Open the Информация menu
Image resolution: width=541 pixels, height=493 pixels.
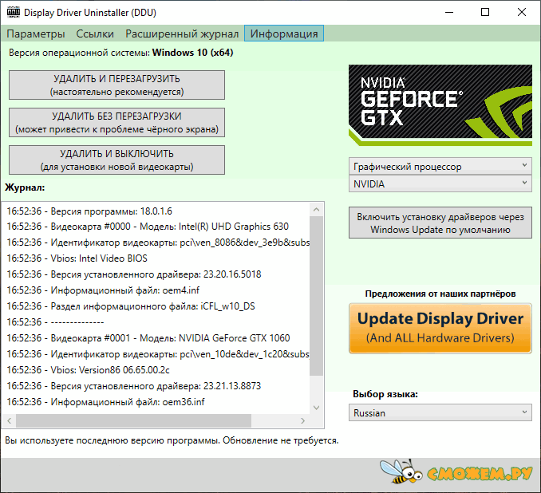click(x=284, y=34)
